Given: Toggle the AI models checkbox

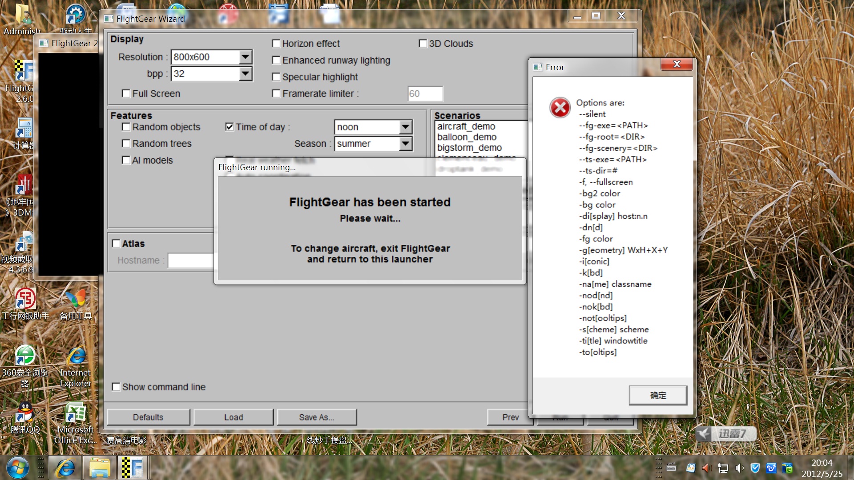Looking at the screenshot, I should coord(126,160).
